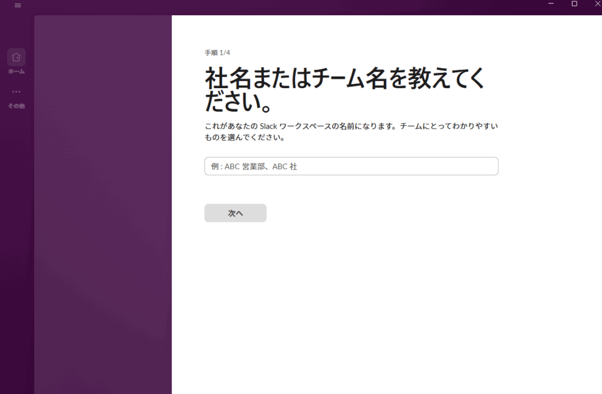Viewport: 602px width, 394px height.
Task: Click the description's second line ものを選んでください
Action: (245, 138)
